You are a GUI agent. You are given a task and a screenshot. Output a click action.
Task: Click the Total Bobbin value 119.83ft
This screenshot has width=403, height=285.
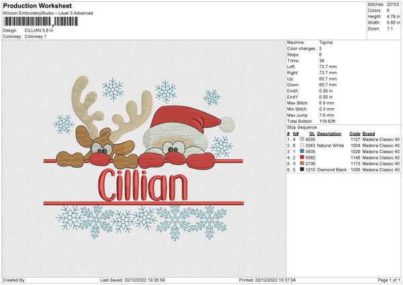[x=327, y=122]
